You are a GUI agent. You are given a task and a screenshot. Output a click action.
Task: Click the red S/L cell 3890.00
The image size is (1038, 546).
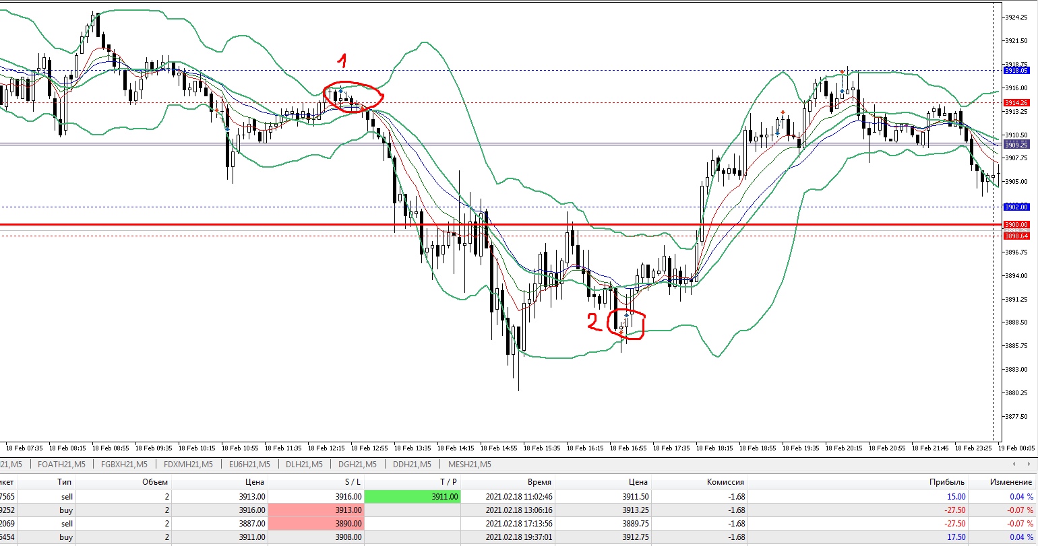point(316,523)
